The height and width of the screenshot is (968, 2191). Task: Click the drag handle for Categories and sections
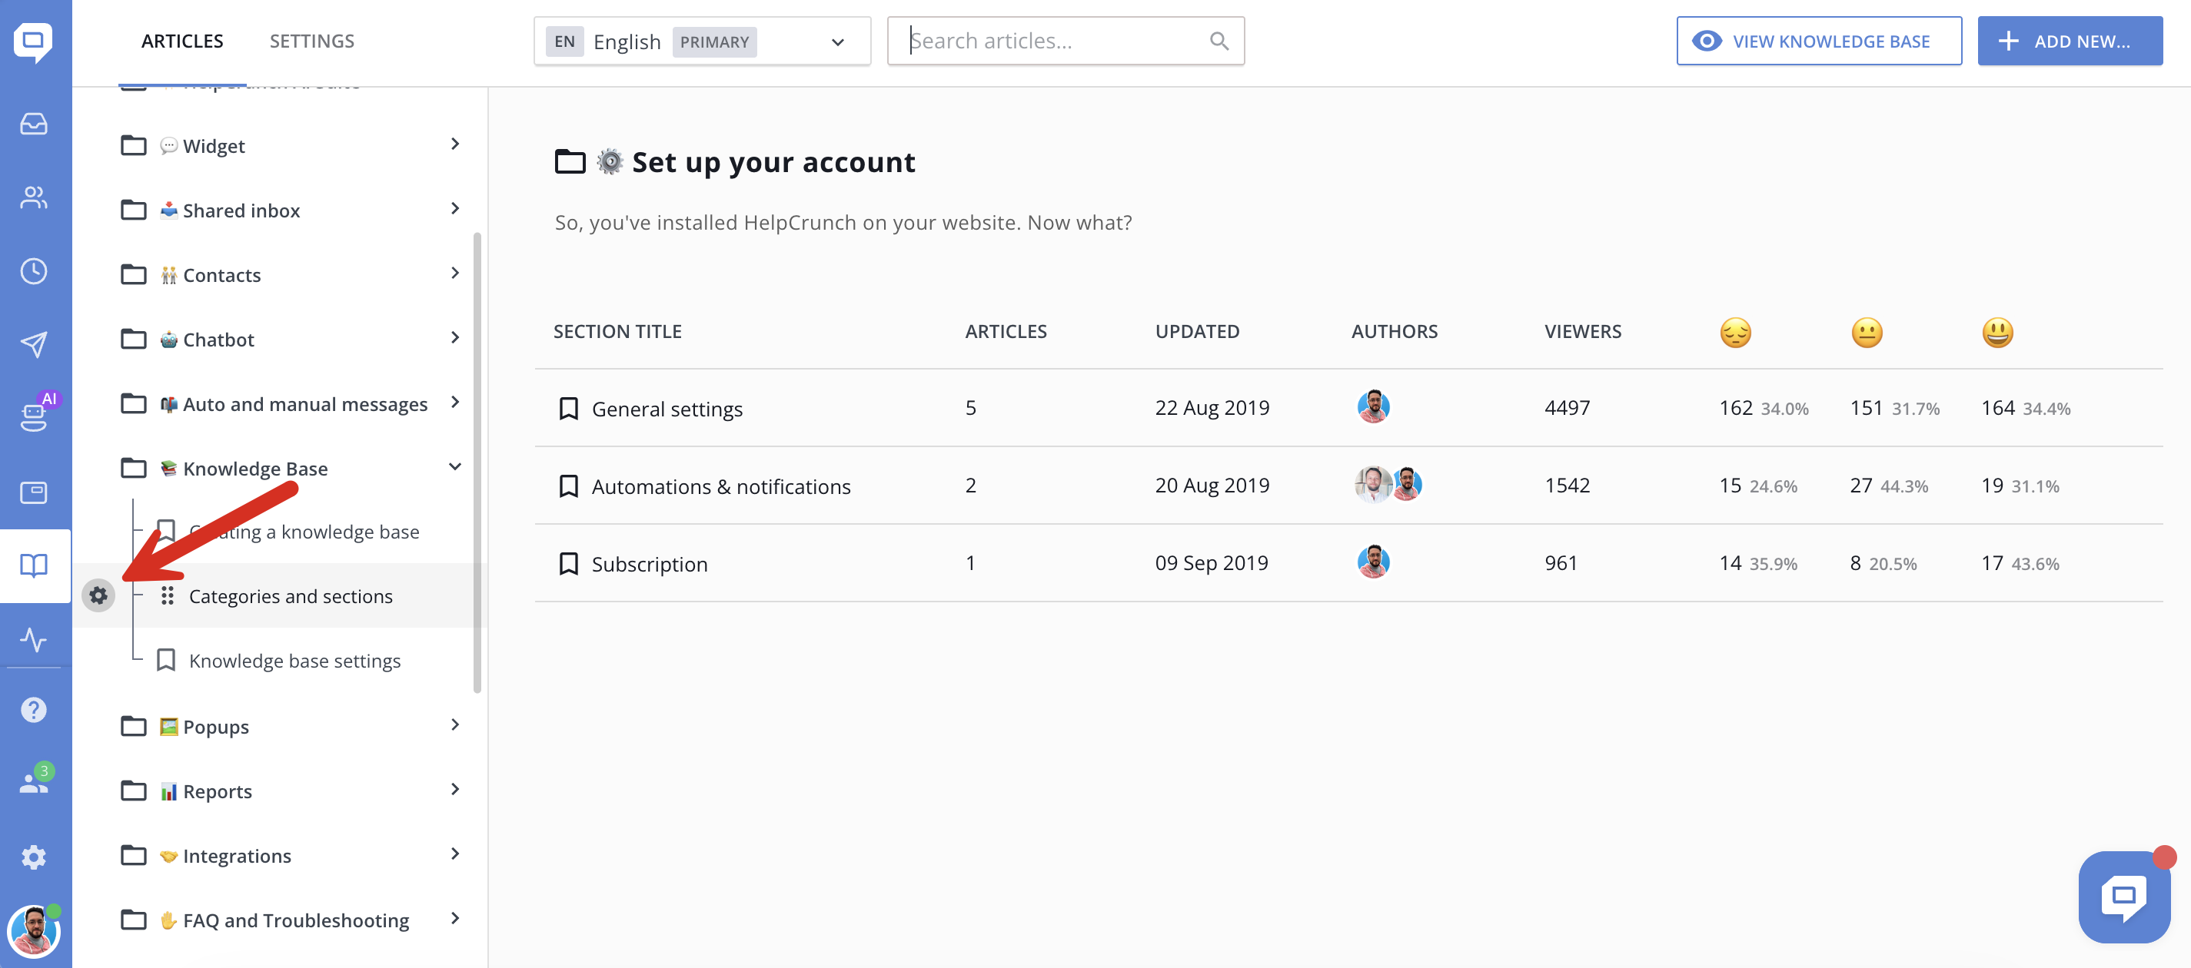tap(168, 595)
